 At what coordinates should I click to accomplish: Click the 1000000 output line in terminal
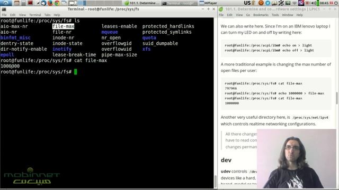coord(10,66)
